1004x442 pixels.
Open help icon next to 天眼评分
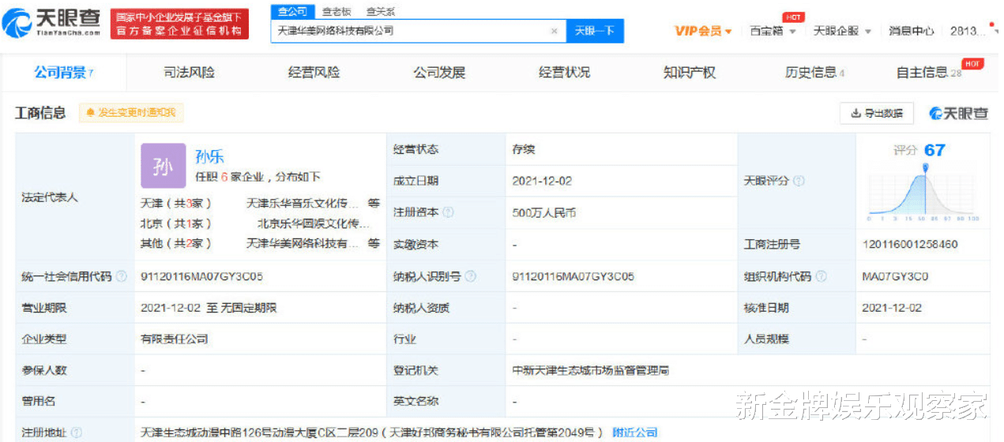[799, 181]
